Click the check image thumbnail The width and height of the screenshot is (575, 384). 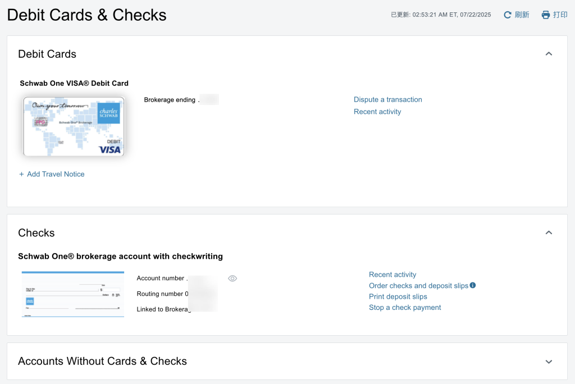point(73,294)
